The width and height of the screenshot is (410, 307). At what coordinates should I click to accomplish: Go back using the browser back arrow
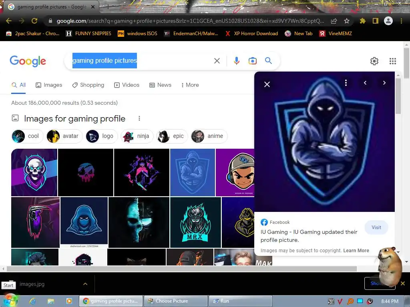[x=9, y=21]
